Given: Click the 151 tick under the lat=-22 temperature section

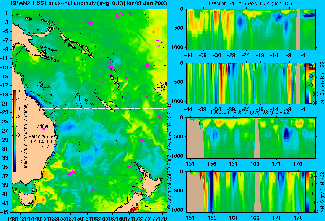Looking at the screenshot, I should point(190,164).
